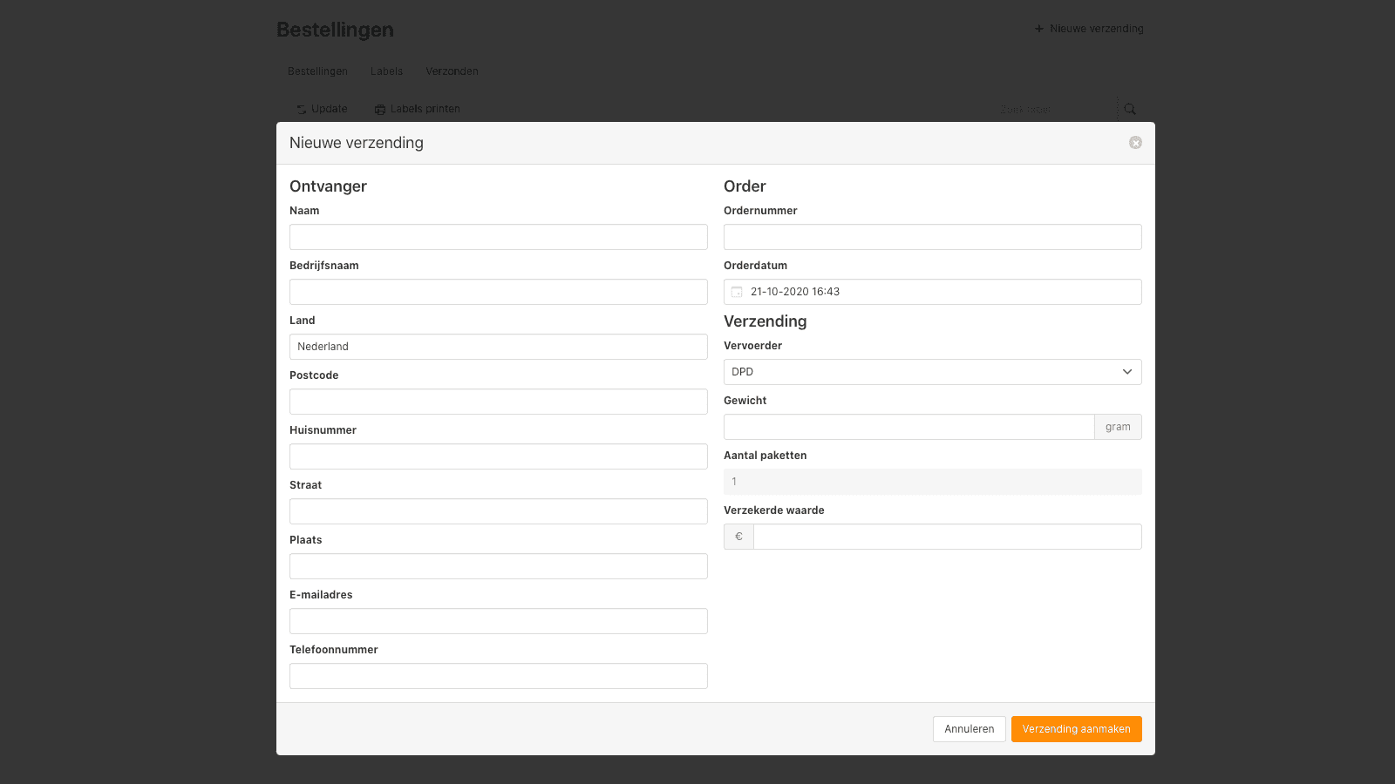Screen dimensions: 1395x784
Task: Switch to the Verzonden tab
Action: 451,71
